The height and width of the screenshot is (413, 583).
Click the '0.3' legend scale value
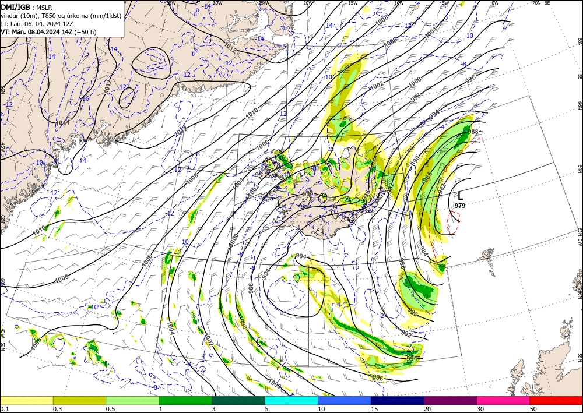(x=58, y=409)
